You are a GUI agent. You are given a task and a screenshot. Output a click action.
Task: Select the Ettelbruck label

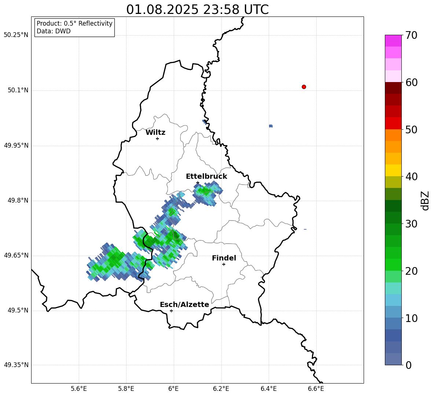pos(206,177)
